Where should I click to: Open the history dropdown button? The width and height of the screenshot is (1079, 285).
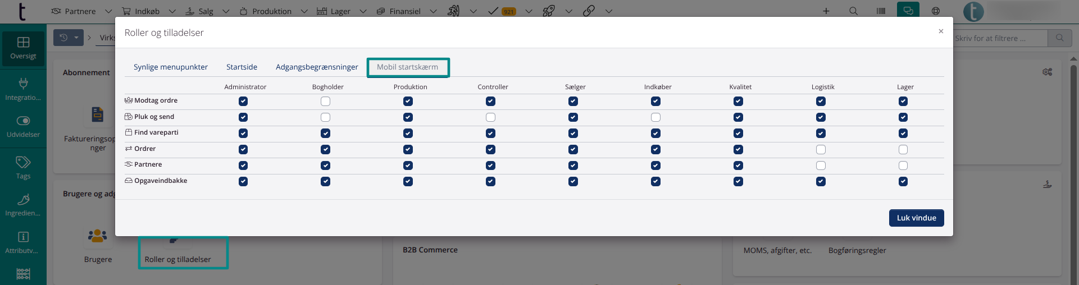[69, 38]
